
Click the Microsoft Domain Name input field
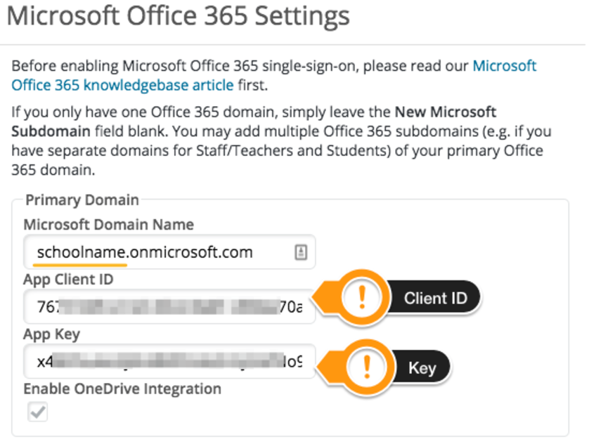[169, 252]
